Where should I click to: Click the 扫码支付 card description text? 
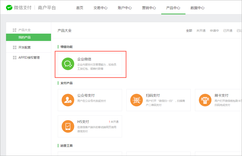tap(166, 103)
